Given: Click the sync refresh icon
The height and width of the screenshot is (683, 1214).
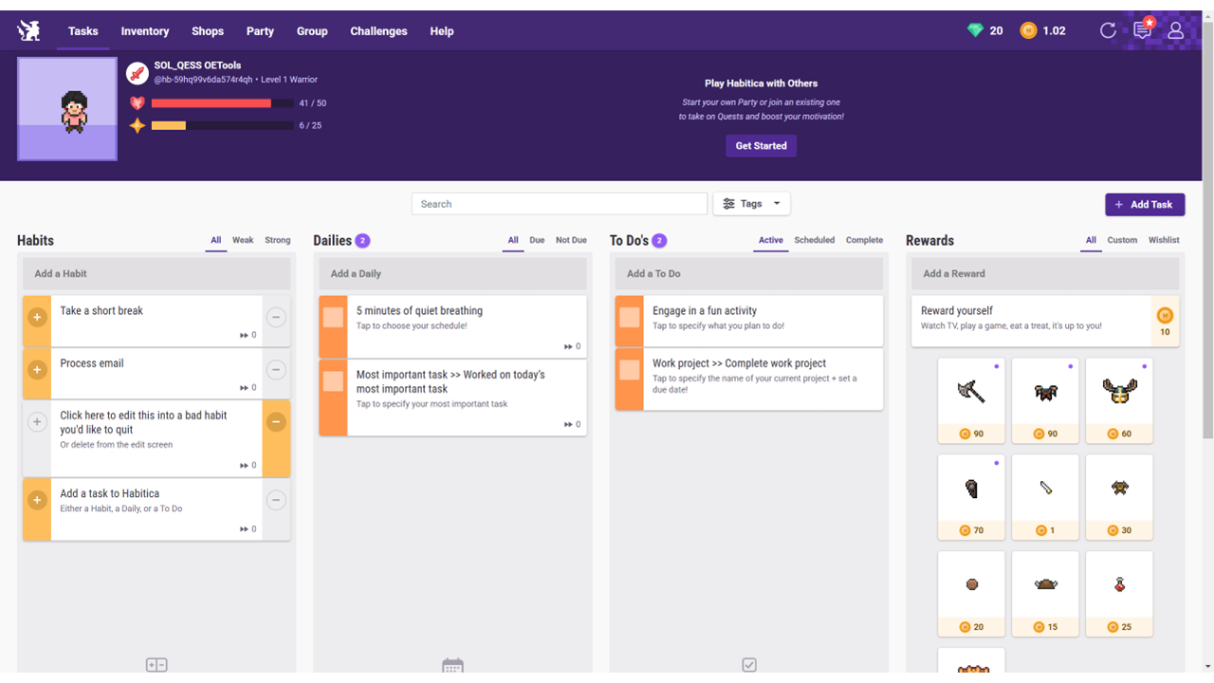Looking at the screenshot, I should coord(1108,30).
